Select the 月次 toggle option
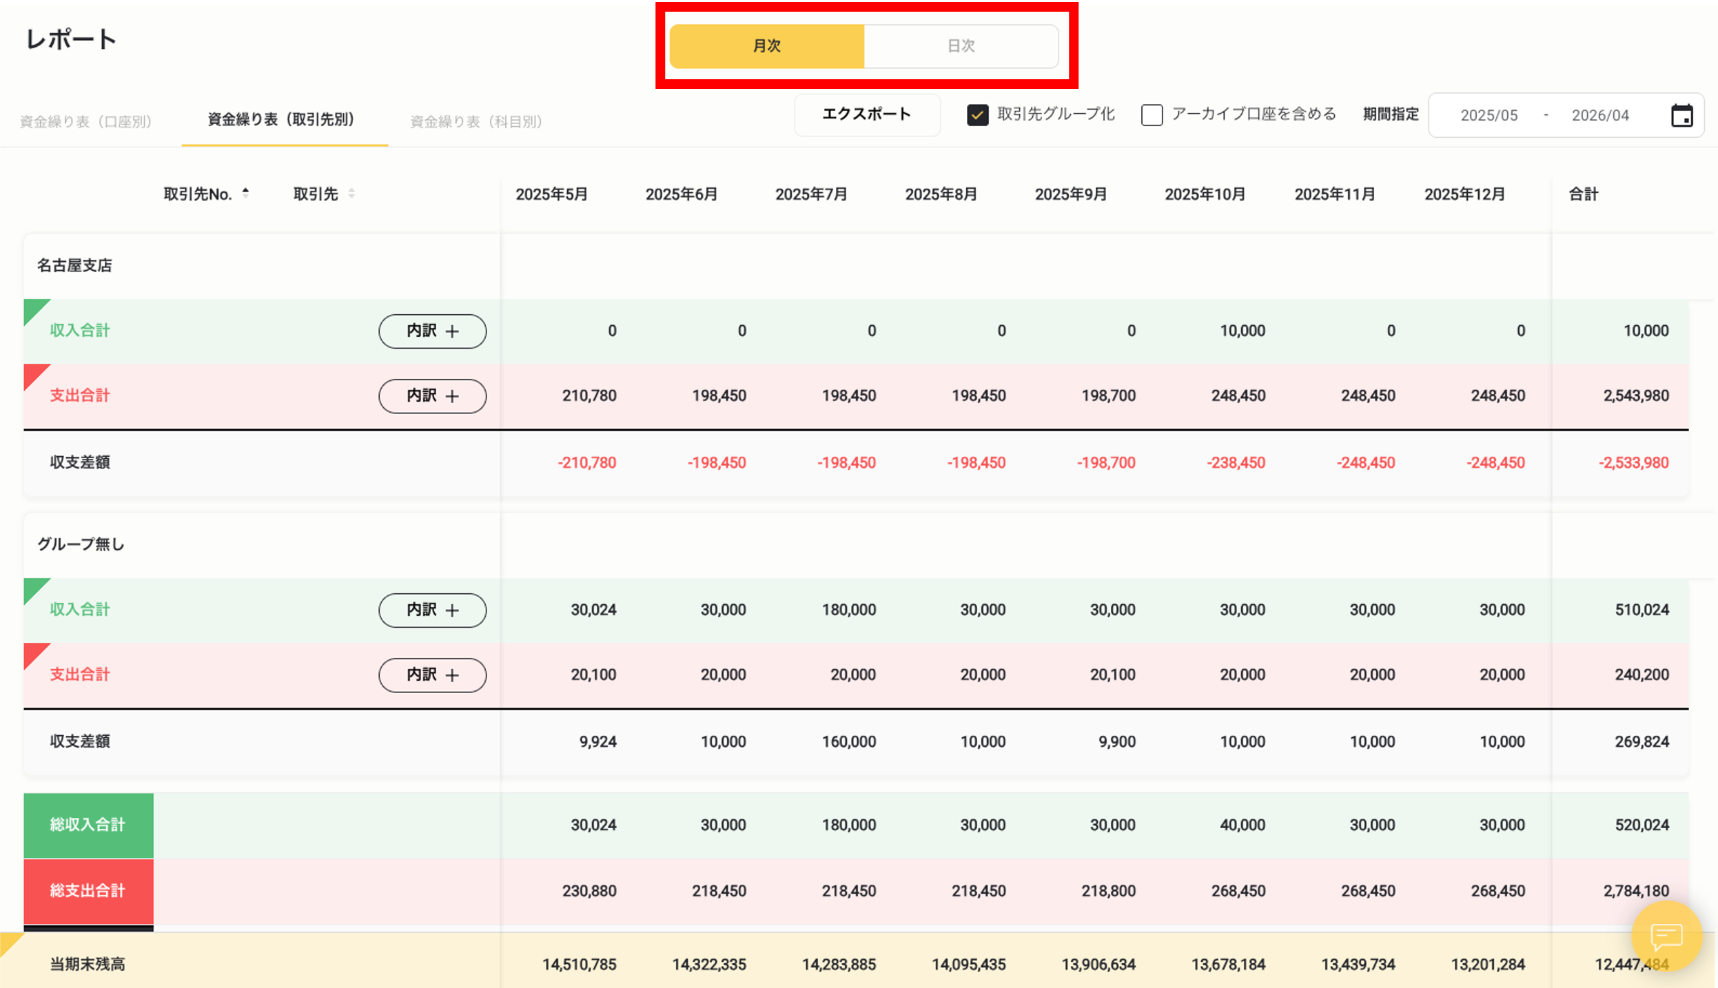 click(767, 46)
